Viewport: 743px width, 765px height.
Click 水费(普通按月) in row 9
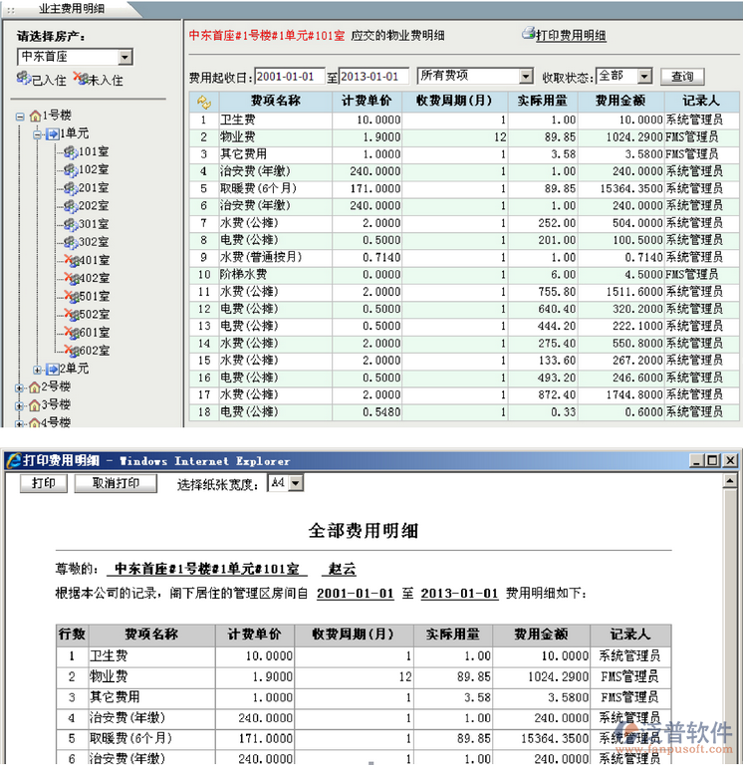tap(261, 257)
